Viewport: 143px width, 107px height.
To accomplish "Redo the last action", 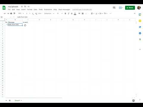I will point(8,13).
